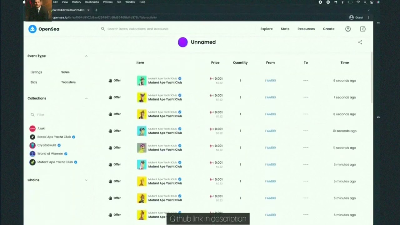
Task: Toggle the Listings event filter
Action: click(x=36, y=72)
